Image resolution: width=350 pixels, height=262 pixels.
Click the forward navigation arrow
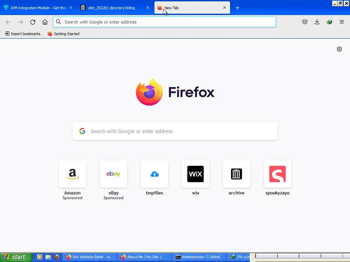click(21, 22)
